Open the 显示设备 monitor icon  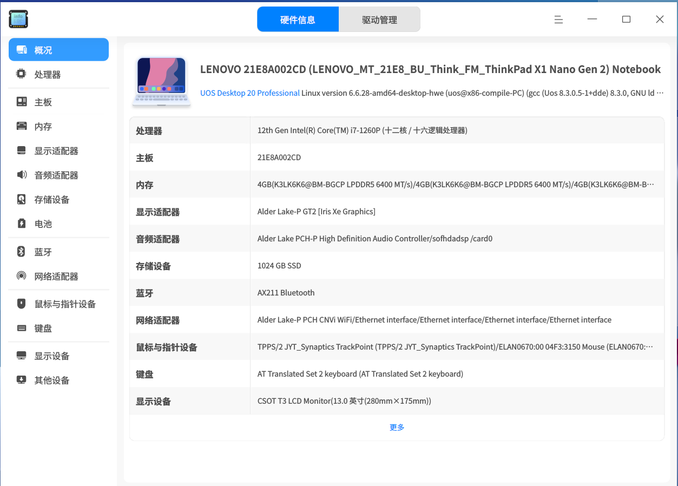pyautogui.click(x=22, y=356)
